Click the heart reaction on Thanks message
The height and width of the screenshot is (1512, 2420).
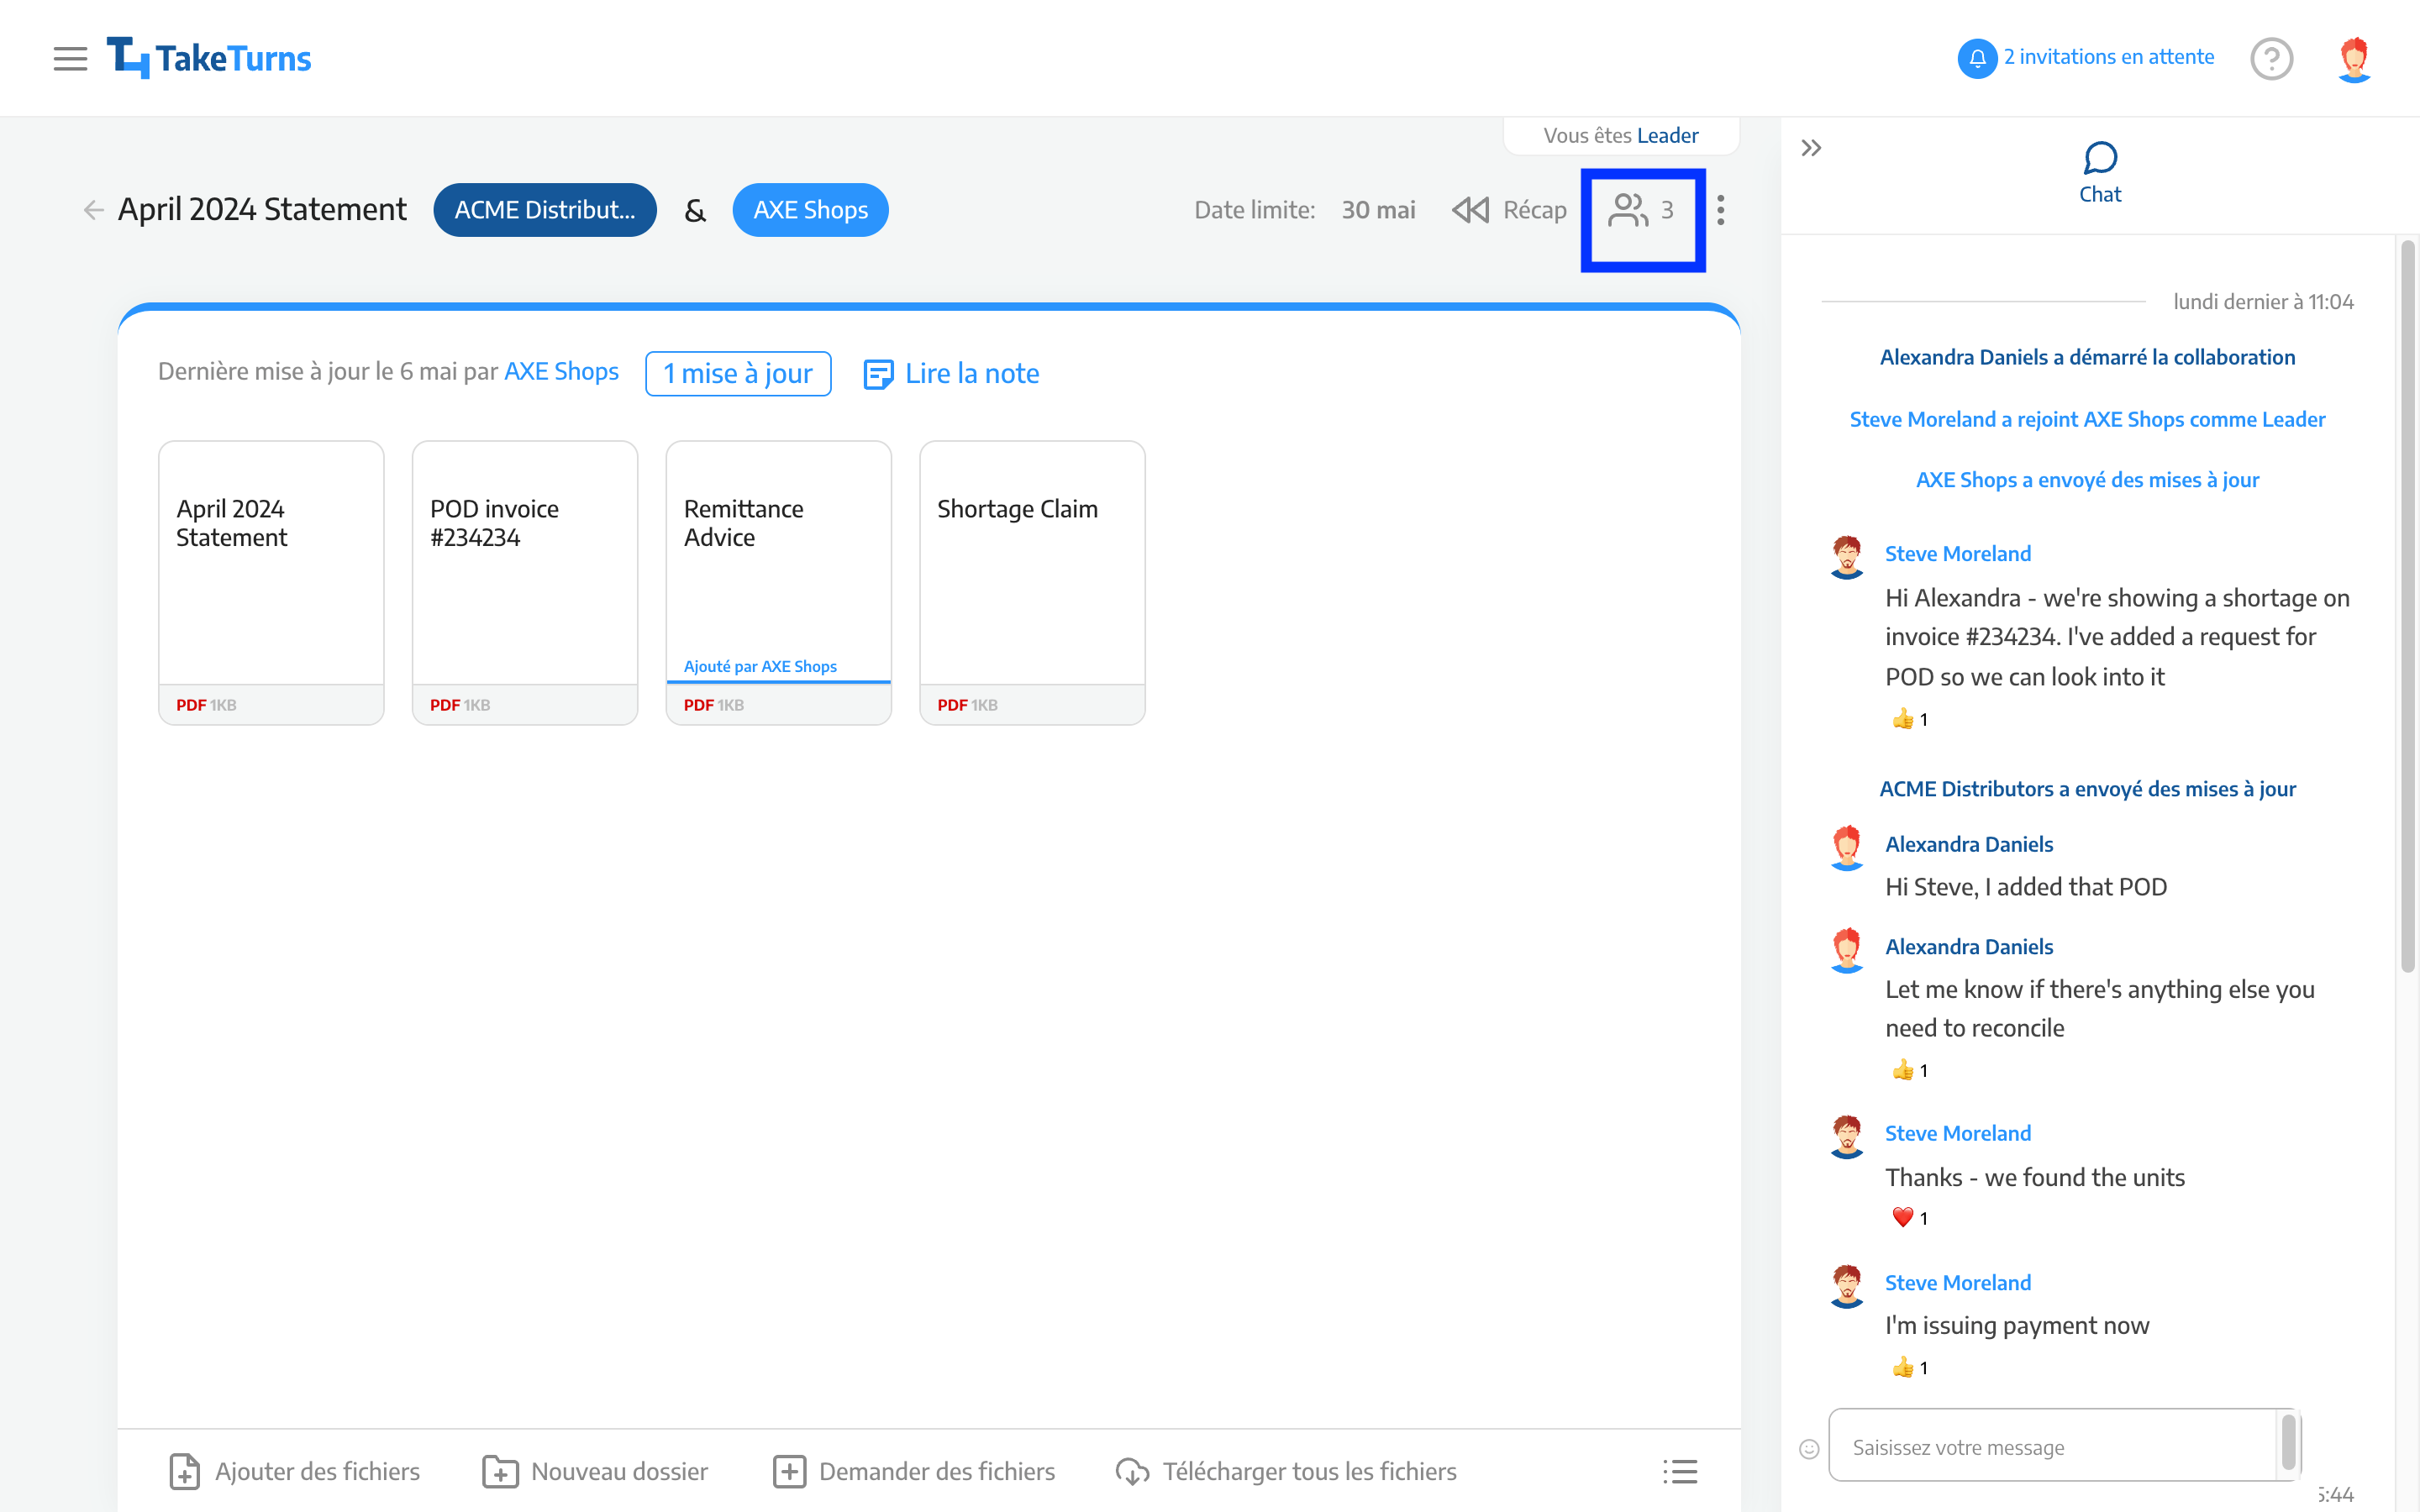click(x=1909, y=1218)
